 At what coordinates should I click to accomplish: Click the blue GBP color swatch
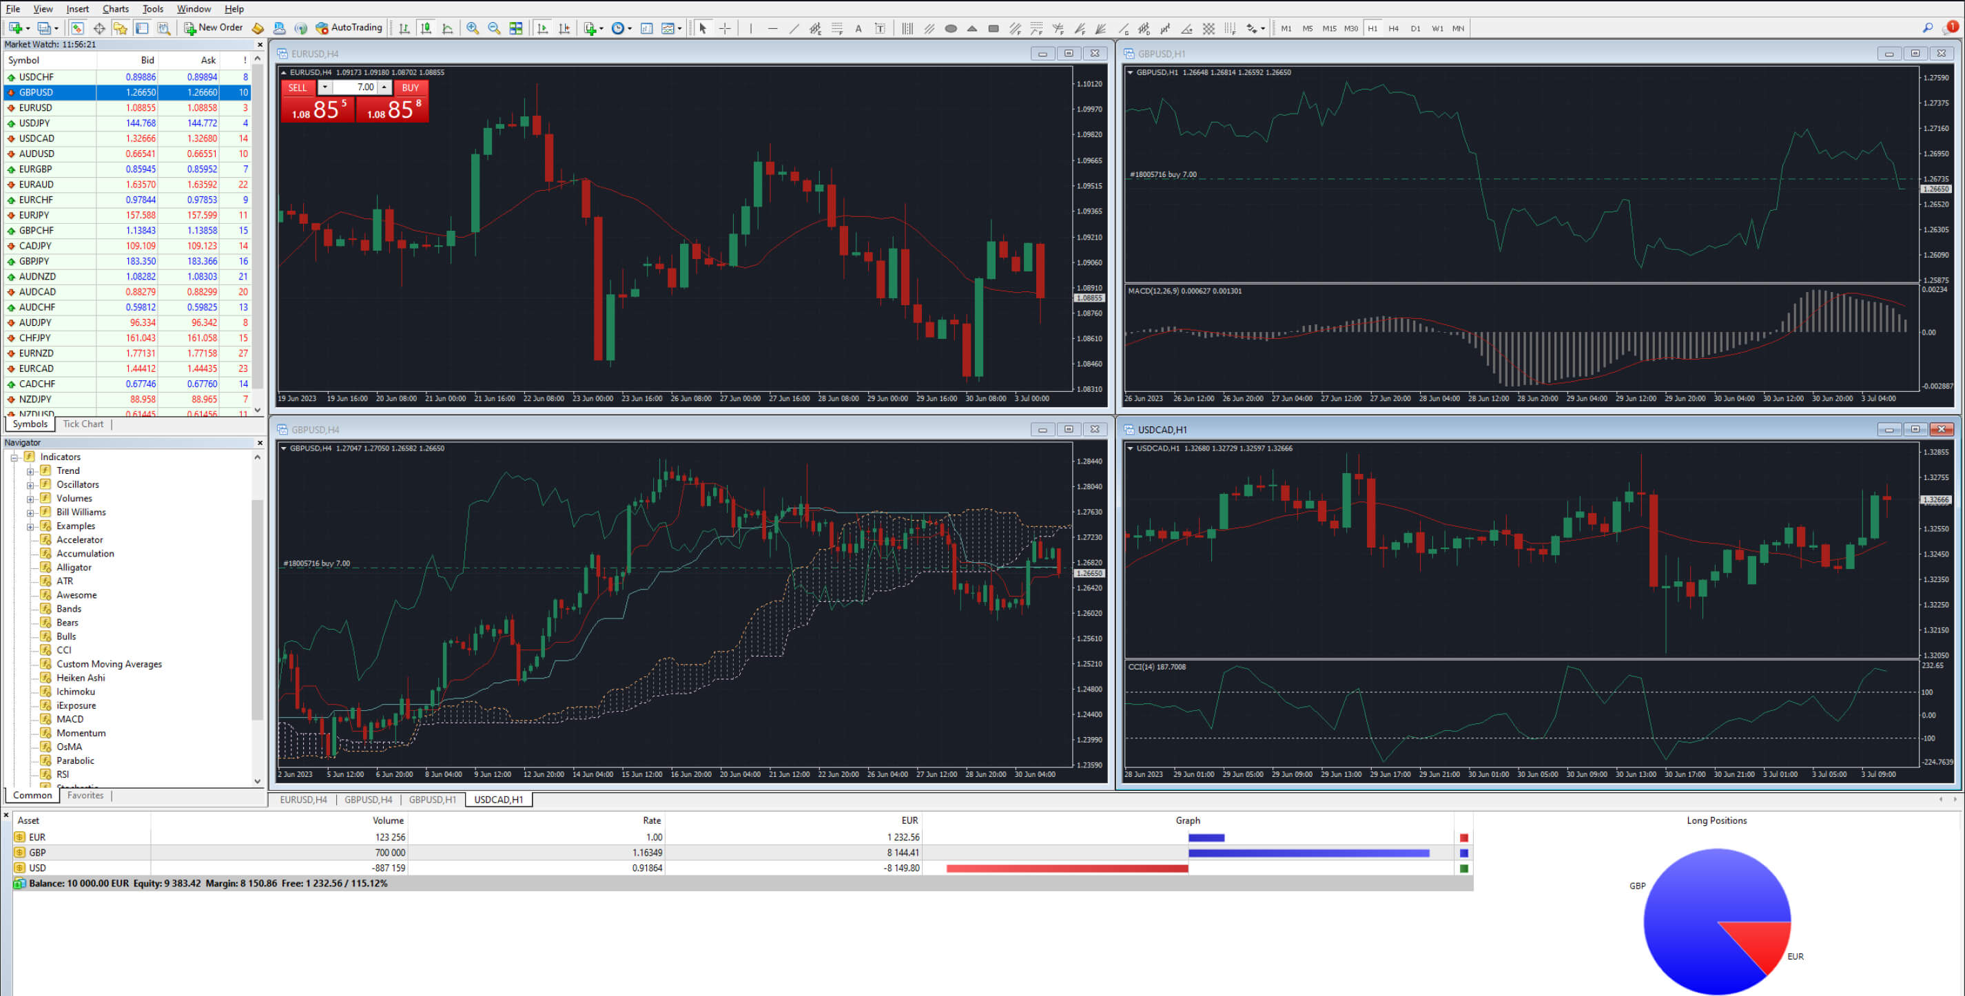pos(1463,853)
